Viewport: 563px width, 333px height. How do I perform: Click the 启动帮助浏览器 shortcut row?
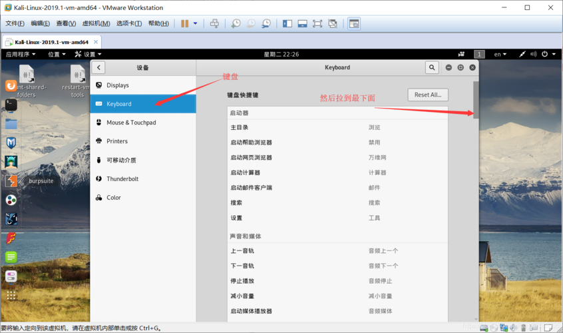click(x=337, y=143)
